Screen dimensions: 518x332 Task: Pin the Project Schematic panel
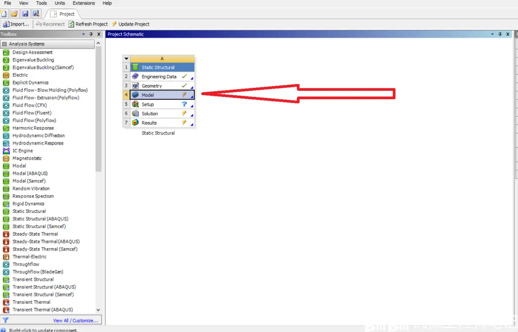pyautogui.click(x=500, y=34)
